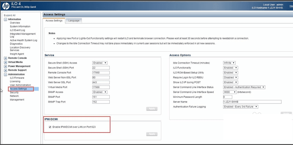Switch to the Language tab
293x145 pixels.
(74, 21)
